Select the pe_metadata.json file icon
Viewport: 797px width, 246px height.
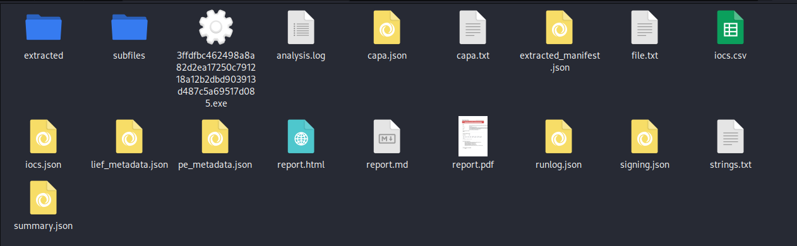(x=215, y=136)
